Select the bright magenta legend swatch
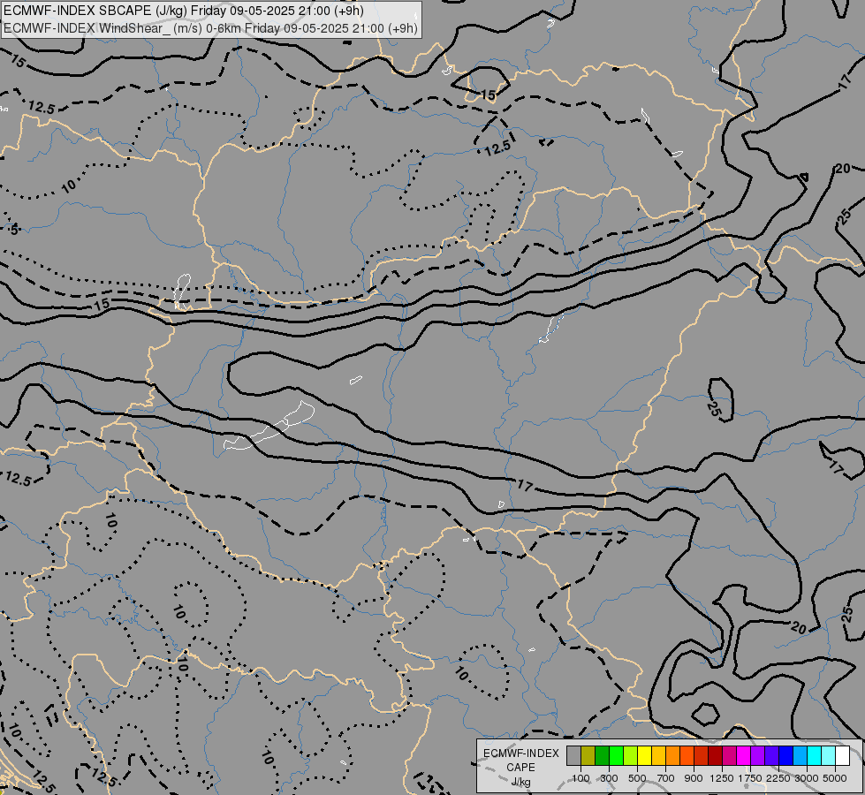 click(744, 756)
